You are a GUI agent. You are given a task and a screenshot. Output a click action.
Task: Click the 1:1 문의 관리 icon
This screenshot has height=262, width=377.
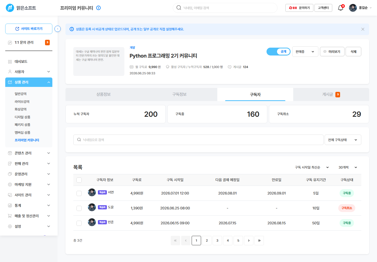[x=10, y=42]
